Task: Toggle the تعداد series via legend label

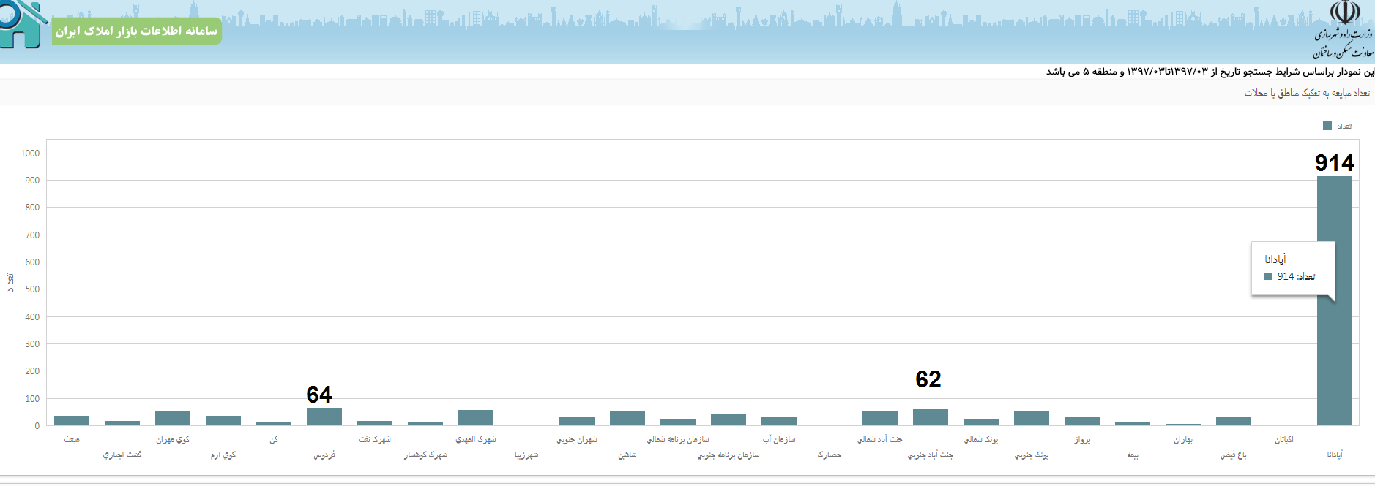Action: pyautogui.click(x=1344, y=126)
